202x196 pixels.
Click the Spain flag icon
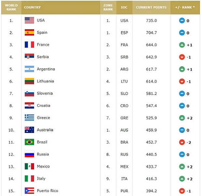29,32
